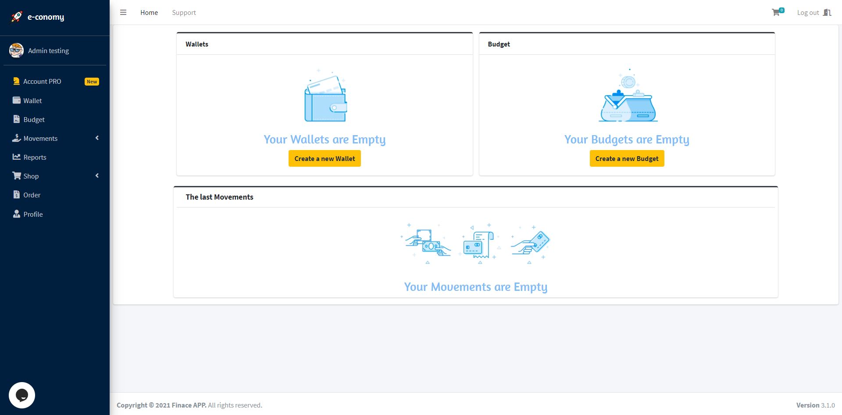The height and width of the screenshot is (415, 842).
Task: Open the Support link in top bar
Action: point(184,12)
